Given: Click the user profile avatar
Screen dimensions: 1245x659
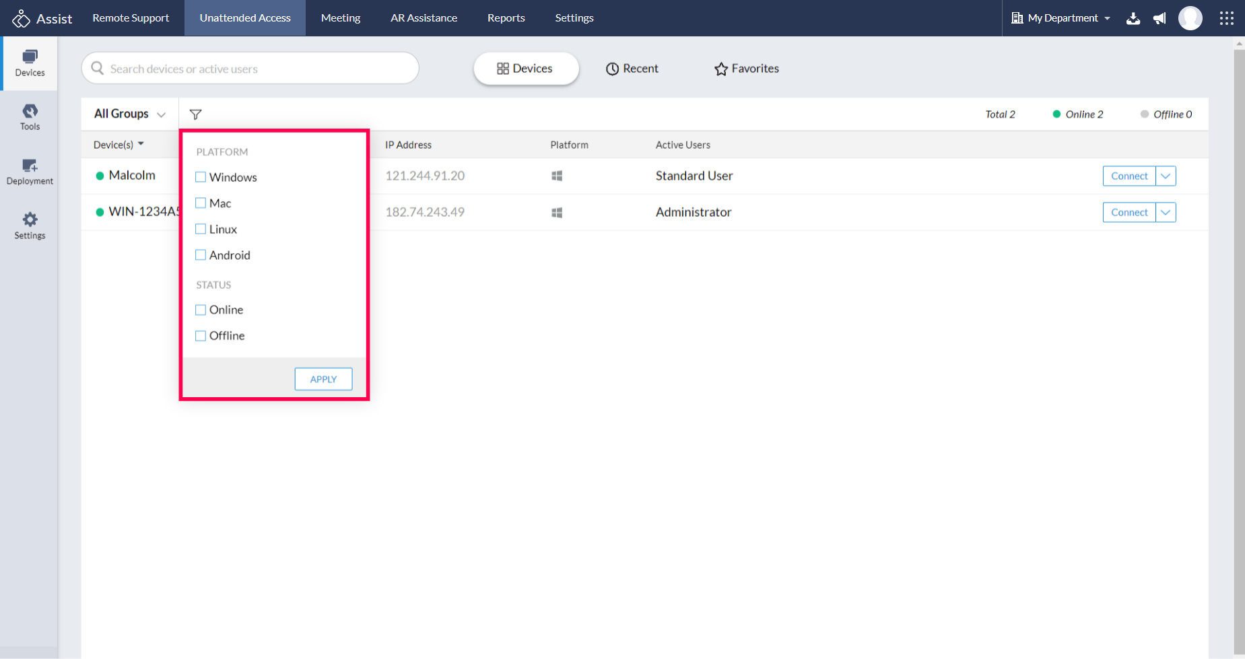Looking at the screenshot, I should pyautogui.click(x=1190, y=18).
